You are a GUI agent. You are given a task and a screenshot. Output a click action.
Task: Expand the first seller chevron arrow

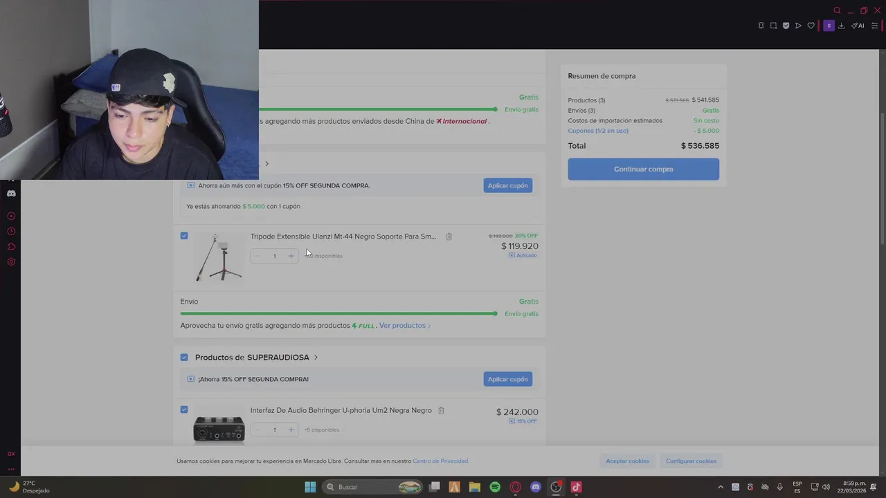(266, 164)
